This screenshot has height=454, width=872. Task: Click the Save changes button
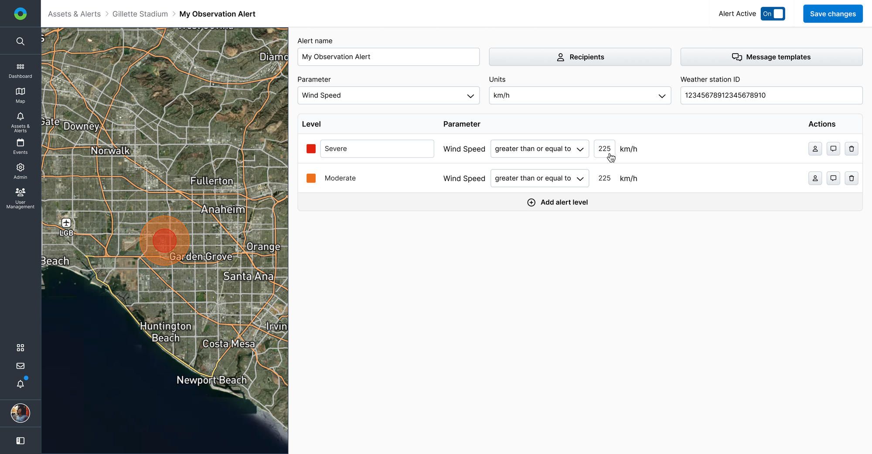click(x=832, y=14)
